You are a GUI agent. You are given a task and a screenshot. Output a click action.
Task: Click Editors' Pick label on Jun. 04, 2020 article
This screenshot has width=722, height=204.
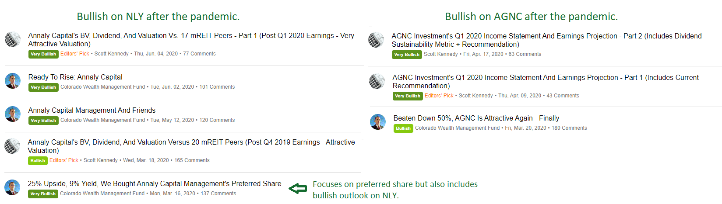[x=75, y=54]
